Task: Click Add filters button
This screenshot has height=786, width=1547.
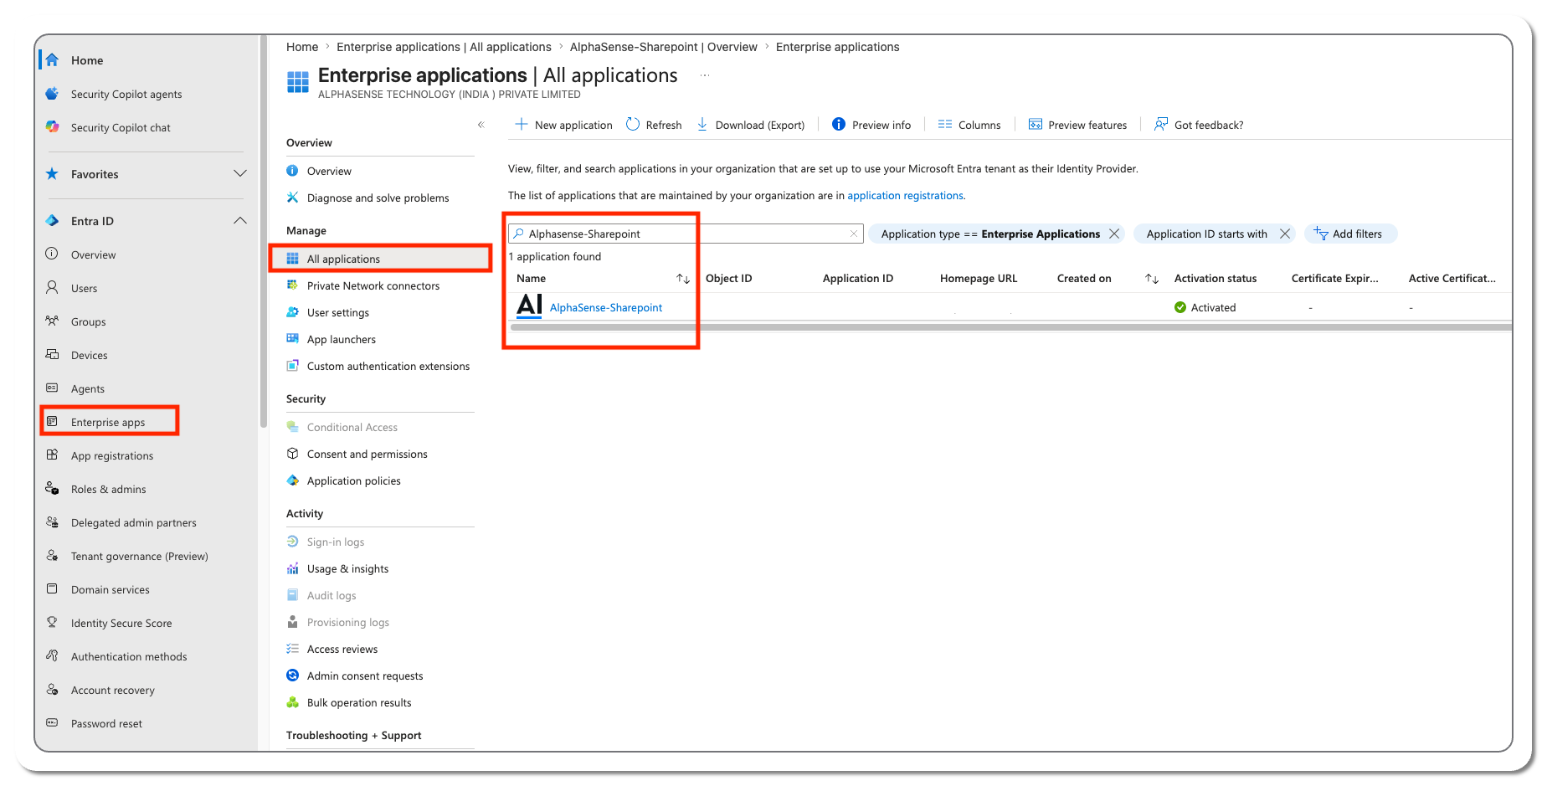Action: 1349,234
